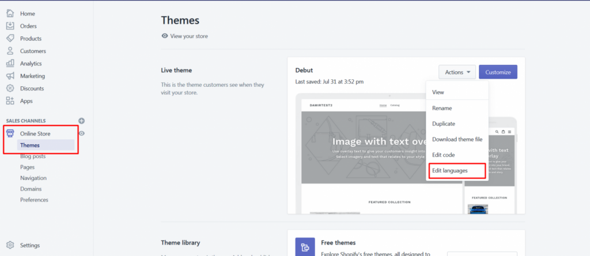Expand the Actions dropdown button
590x256 pixels.
(x=457, y=72)
